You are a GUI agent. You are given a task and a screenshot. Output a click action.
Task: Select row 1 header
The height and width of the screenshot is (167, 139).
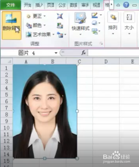click(6, 68)
